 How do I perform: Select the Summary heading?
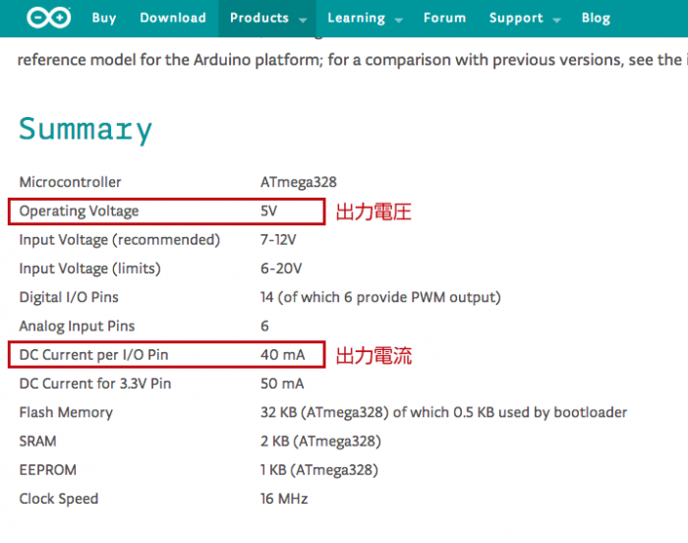86,130
